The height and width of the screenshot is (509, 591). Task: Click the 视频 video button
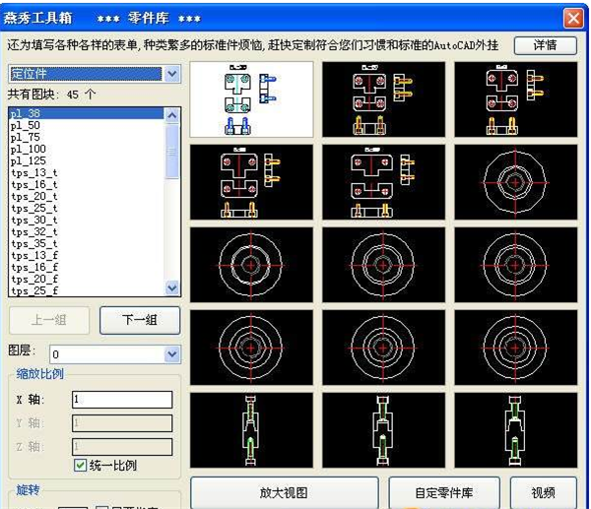click(x=544, y=492)
